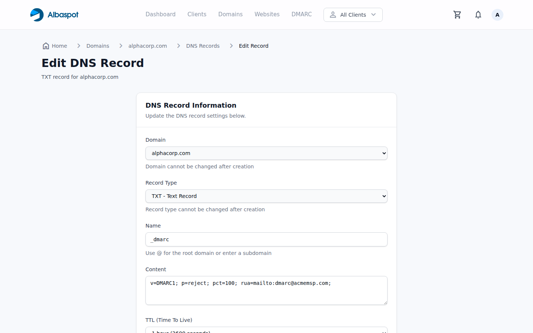The width and height of the screenshot is (533, 333).
Task: Open the DMARC section from the navbar
Action: (301, 14)
